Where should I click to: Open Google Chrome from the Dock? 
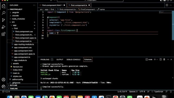pos(115,97)
